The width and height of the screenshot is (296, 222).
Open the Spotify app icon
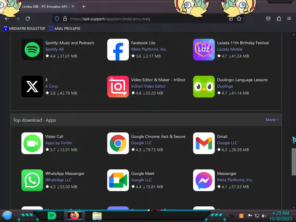pyautogui.click(x=32, y=50)
